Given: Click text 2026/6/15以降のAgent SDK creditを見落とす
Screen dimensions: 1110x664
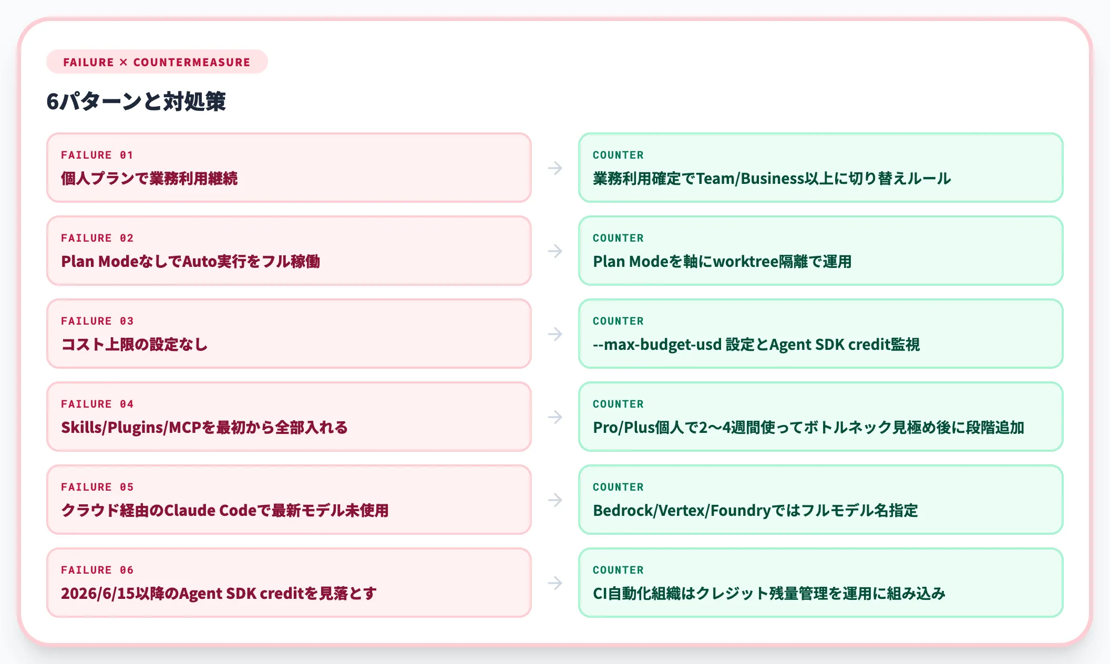Looking at the screenshot, I should tap(219, 594).
